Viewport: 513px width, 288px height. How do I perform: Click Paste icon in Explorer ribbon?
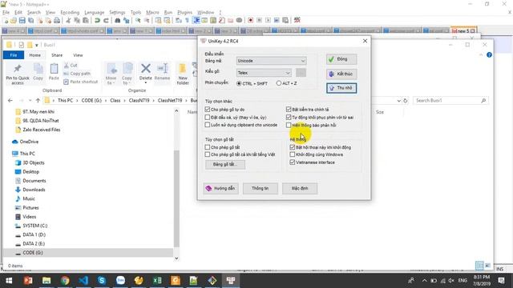[x=54, y=69]
